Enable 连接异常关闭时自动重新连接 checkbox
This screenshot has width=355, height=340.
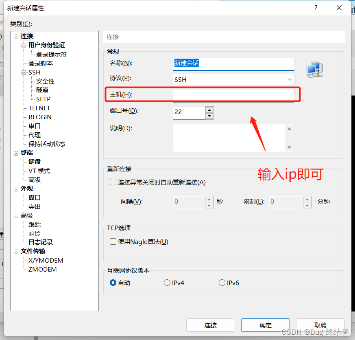tap(113, 182)
